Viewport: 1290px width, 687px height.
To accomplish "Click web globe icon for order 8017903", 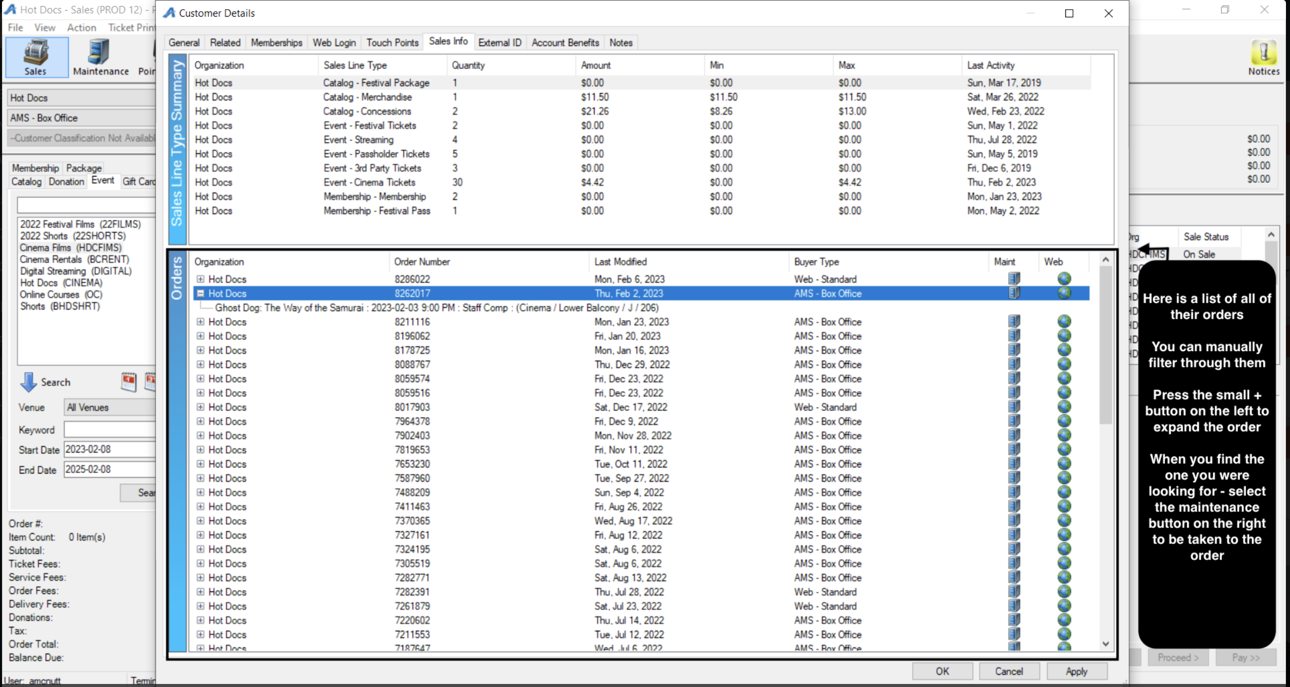I will pos(1064,407).
